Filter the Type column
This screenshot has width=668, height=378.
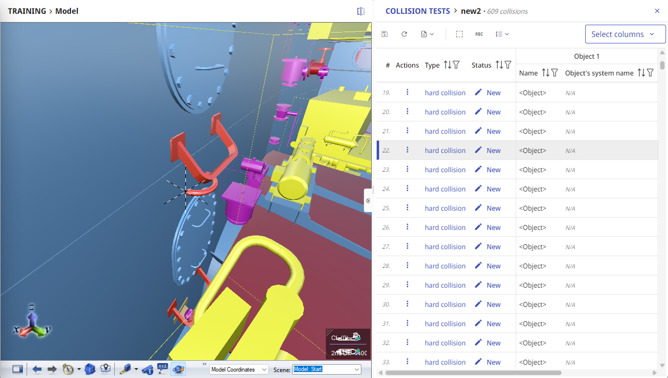(x=456, y=65)
